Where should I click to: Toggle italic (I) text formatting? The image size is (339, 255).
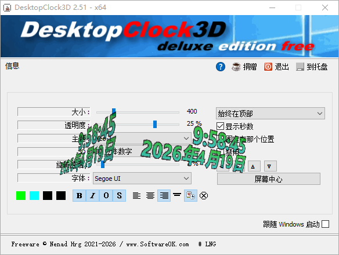point(93,196)
